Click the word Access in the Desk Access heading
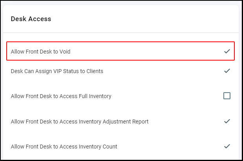 (40, 19)
